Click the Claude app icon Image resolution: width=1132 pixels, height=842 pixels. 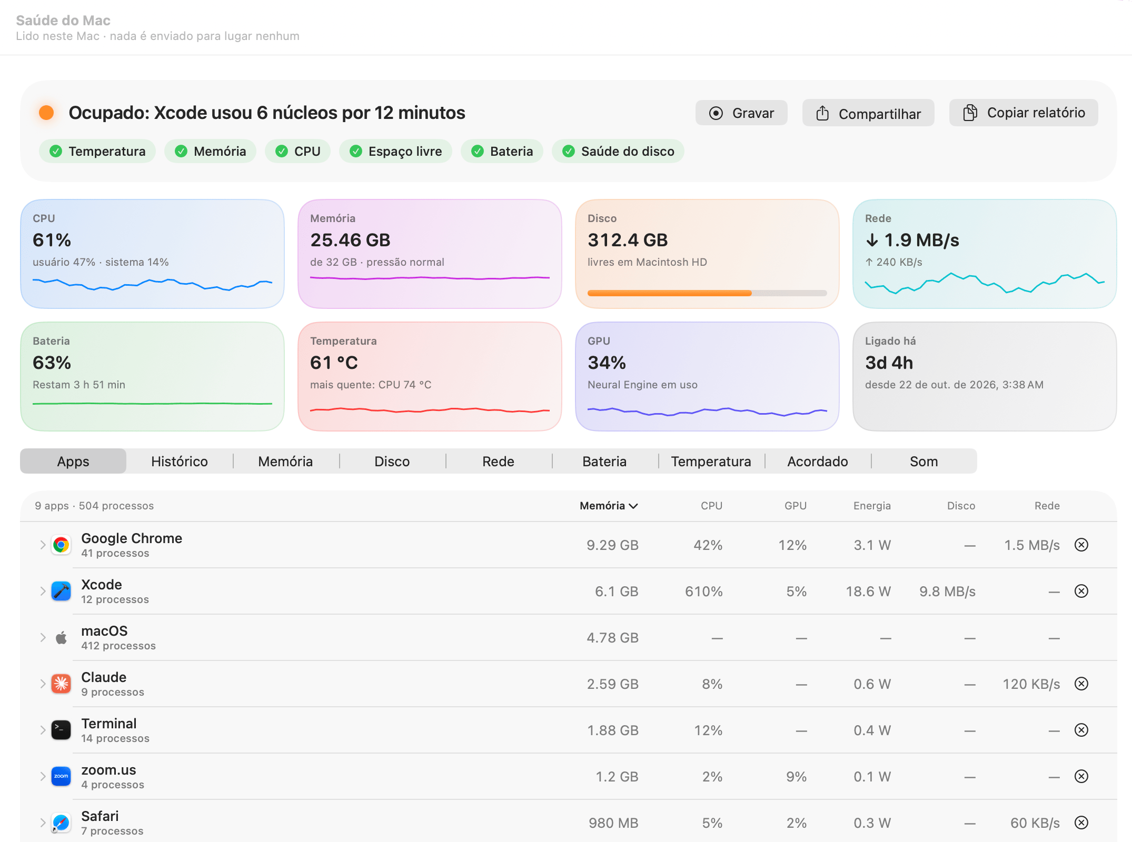click(61, 684)
